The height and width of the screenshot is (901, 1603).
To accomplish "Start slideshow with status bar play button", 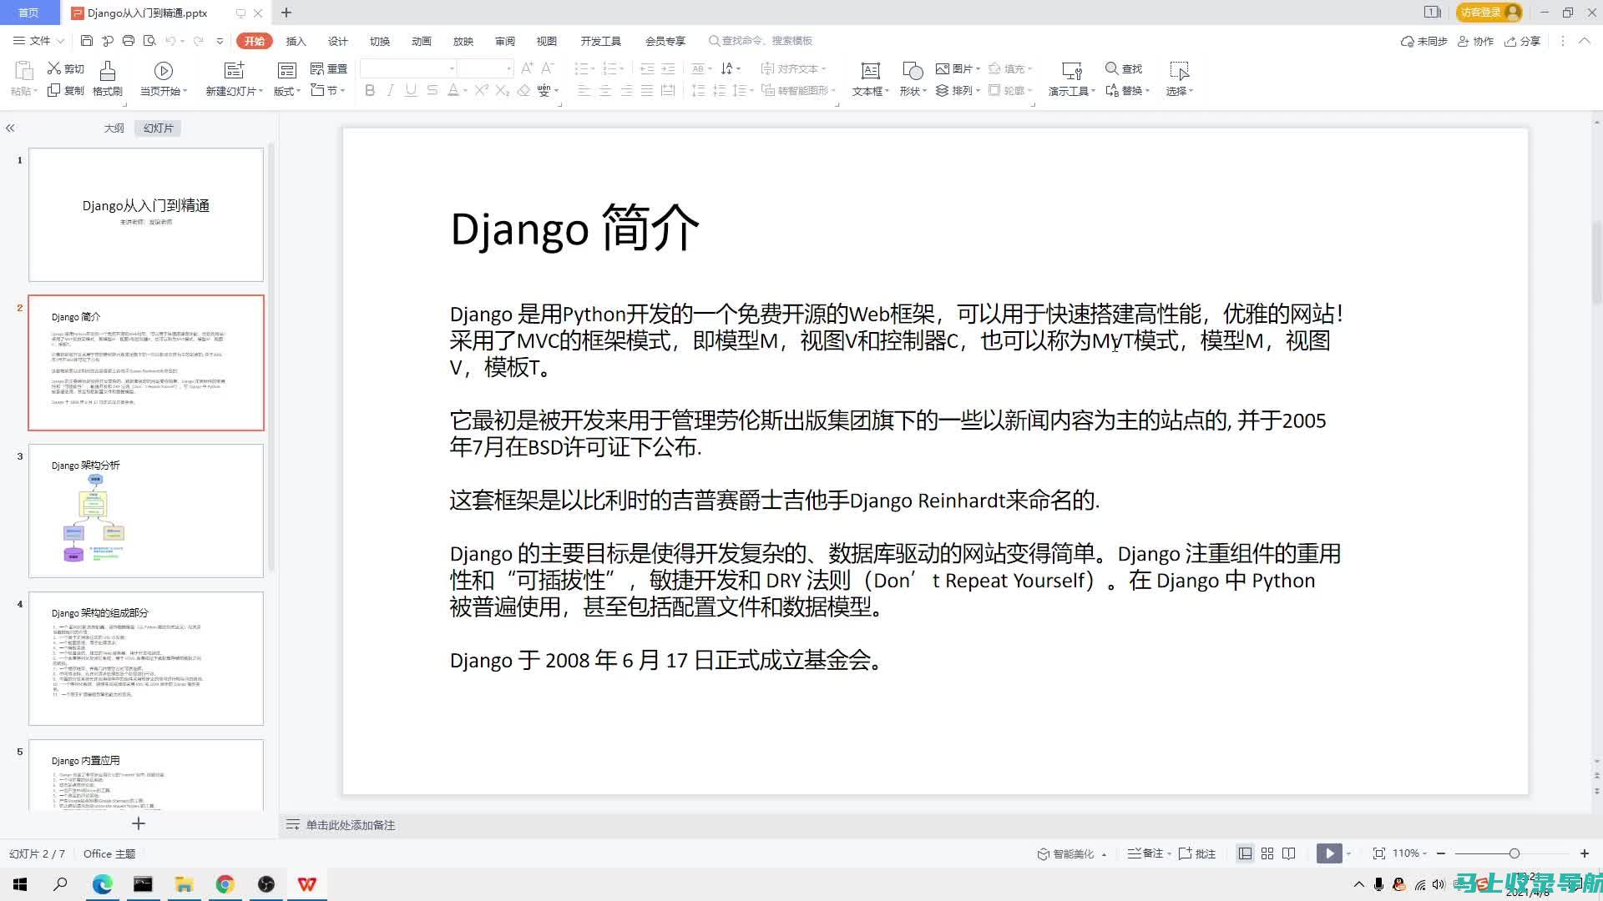I will click(1329, 853).
